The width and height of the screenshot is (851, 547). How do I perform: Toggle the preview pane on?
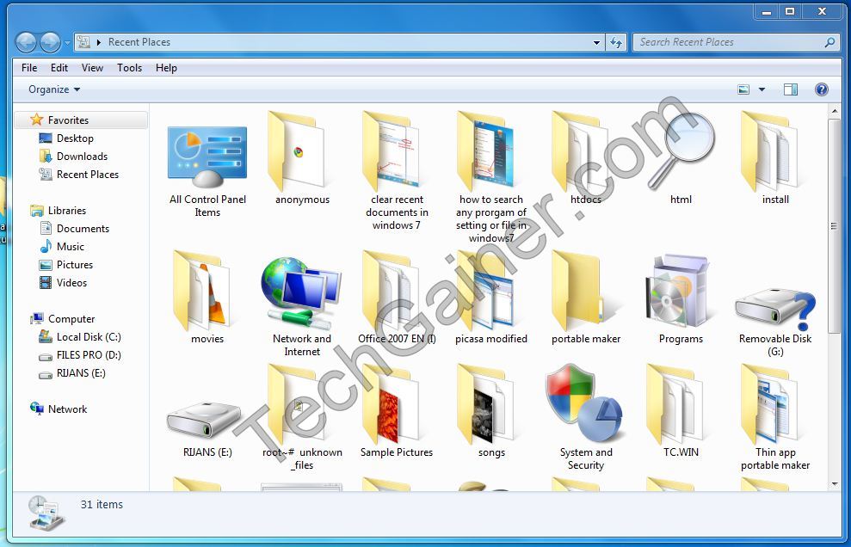(789, 89)
